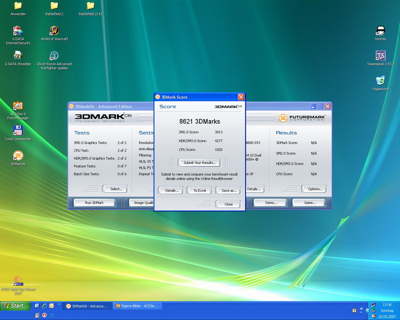Click the Feature Tests 0 of 7 value
This screenshot has width=400, height=320.
point(122,166)
